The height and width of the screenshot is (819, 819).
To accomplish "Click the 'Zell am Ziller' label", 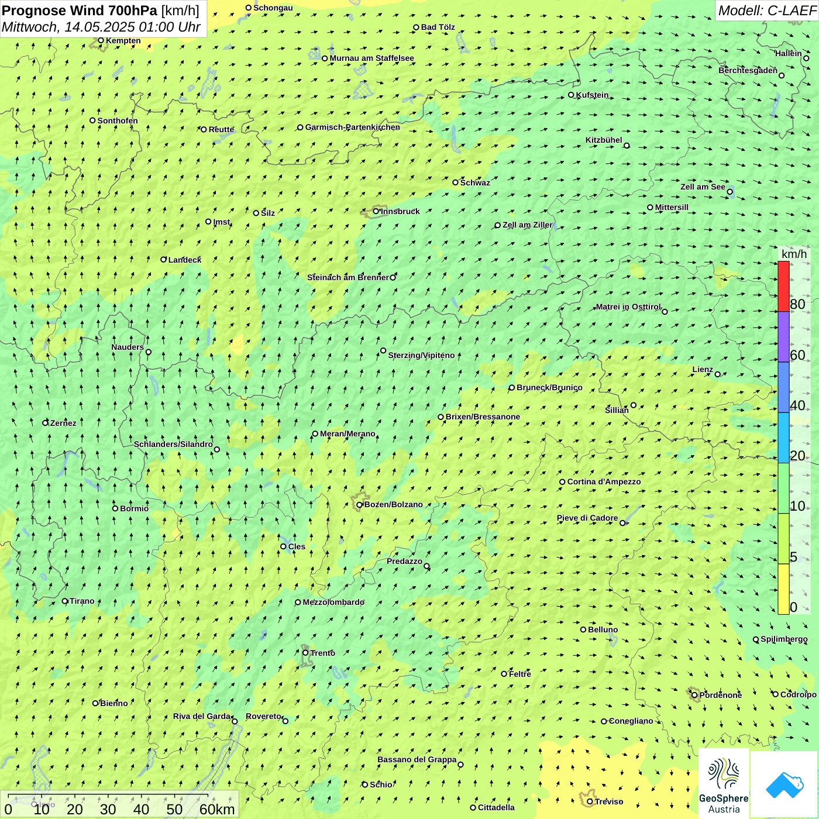I will tap(527, 225).
